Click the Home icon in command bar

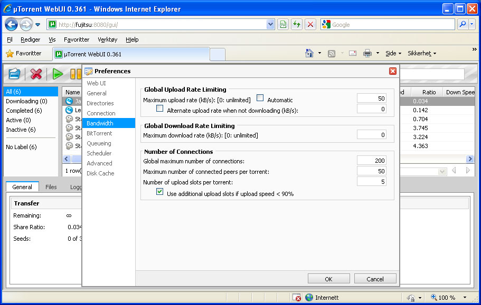pyautogui.click(x=309, y=53)
